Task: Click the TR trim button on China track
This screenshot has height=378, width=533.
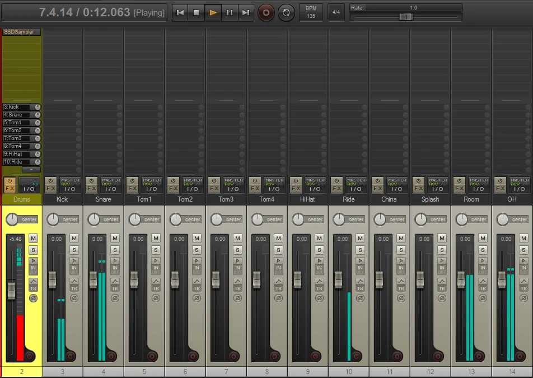Action: tap(401, 288)
